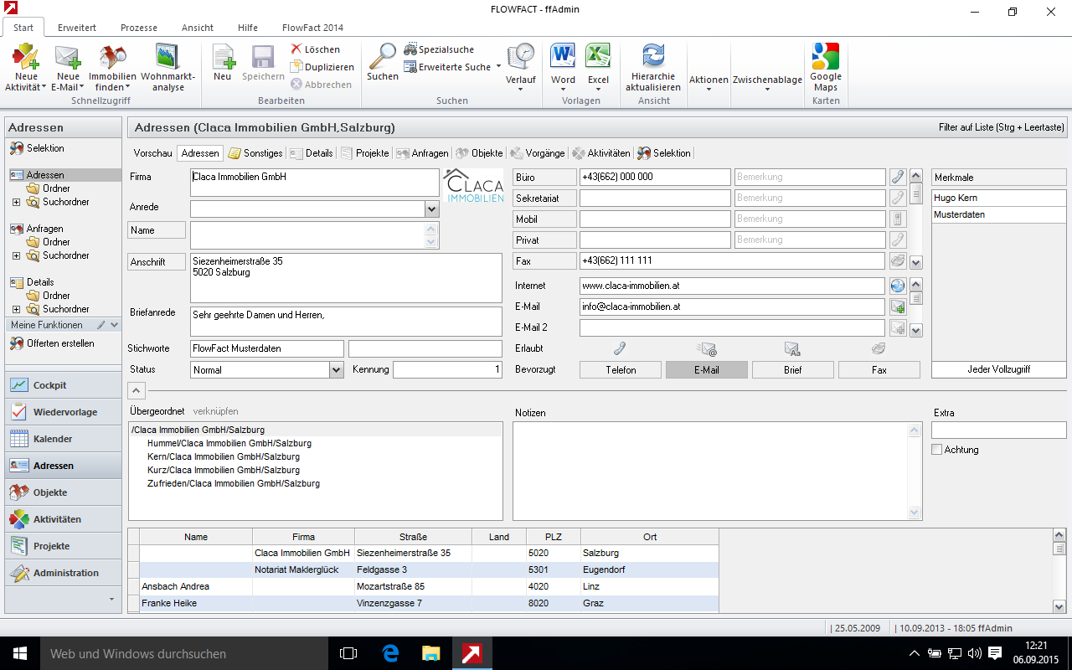Viewport: 1072px width, 670px height.
Task: Click the verknüpfen link
Action: click(x=215, y=411)
